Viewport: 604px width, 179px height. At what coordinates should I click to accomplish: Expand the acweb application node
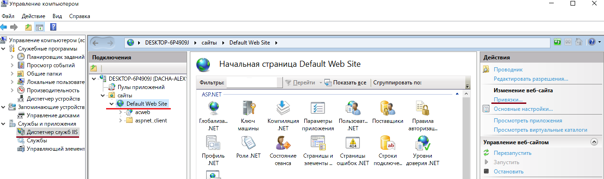[120, 112]
